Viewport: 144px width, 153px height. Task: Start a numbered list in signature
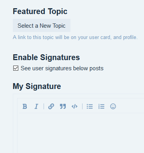(101, 107)
